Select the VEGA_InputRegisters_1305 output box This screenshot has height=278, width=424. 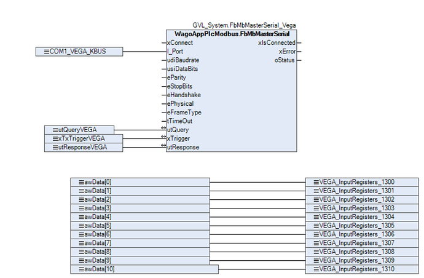[x=362, y=226]
